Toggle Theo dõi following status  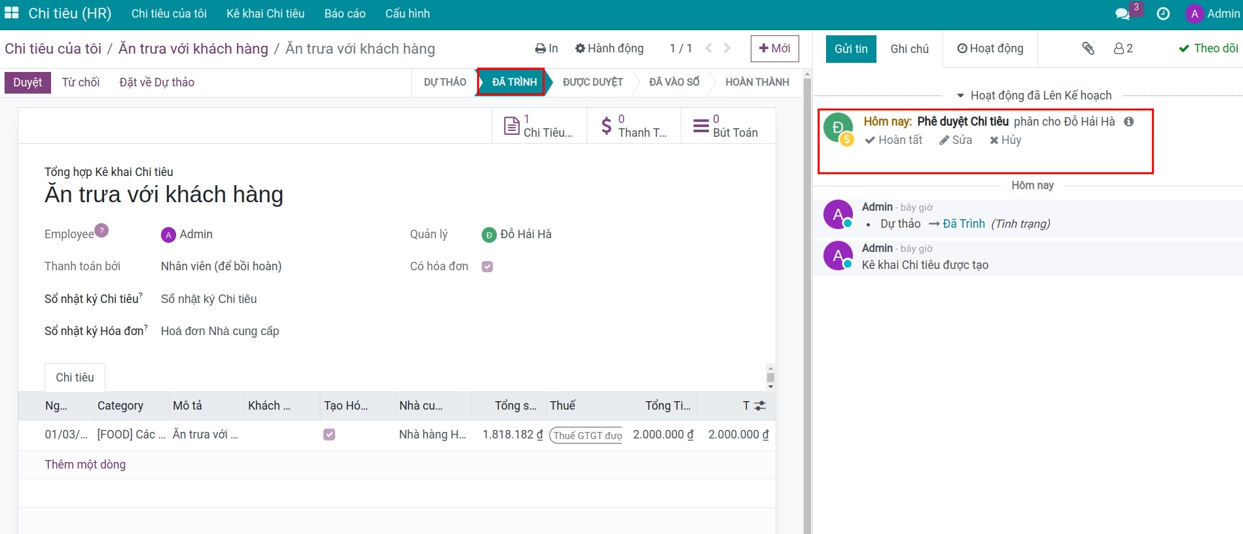click(x=1208, y=48)
